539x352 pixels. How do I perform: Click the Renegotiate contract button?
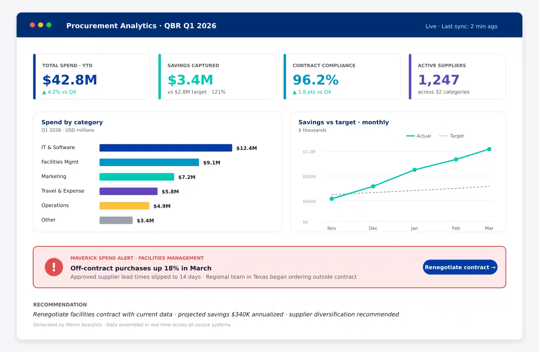point(460,267)
